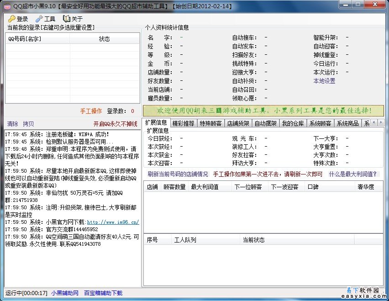Click the 本地设置 link
Image resolution: width=389 pixels, height=301 pixels.
point(324,81)
